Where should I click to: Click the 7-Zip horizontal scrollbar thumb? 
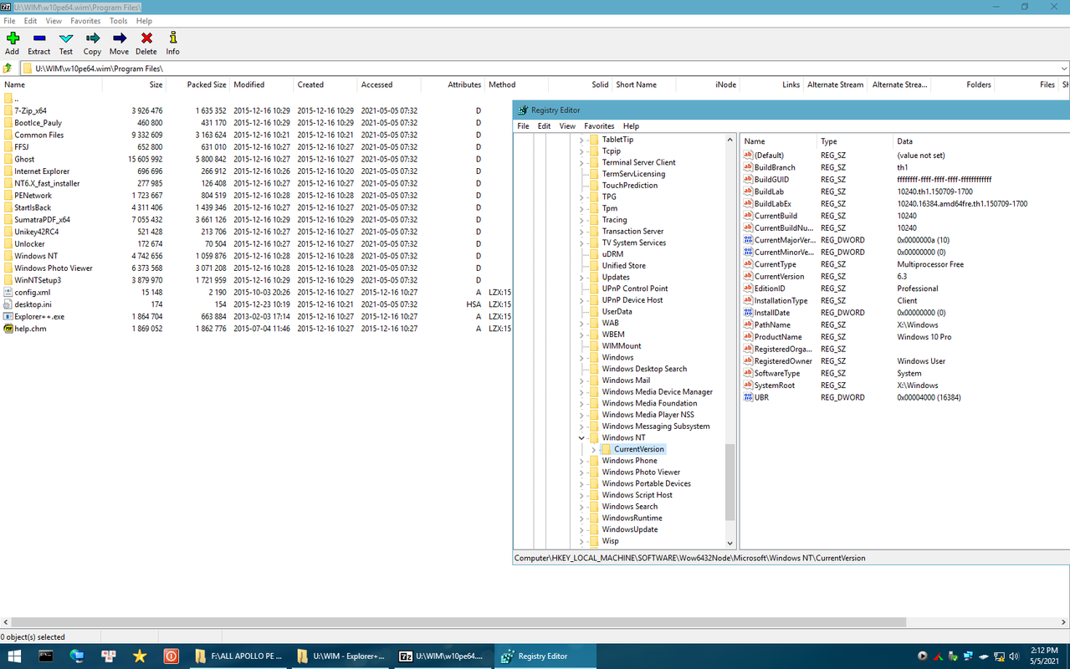coord(457,623)
